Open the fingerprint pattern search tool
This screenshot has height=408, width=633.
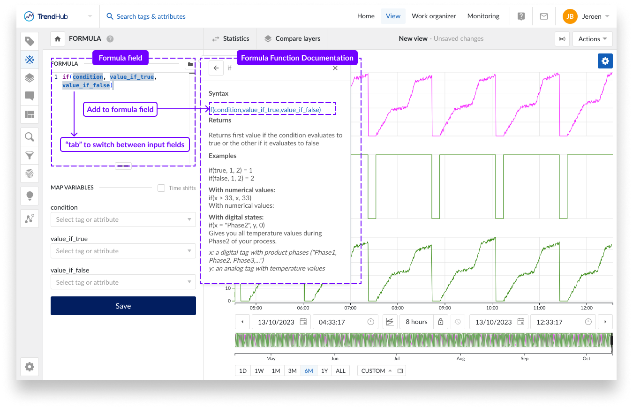(x=30, y=174)
